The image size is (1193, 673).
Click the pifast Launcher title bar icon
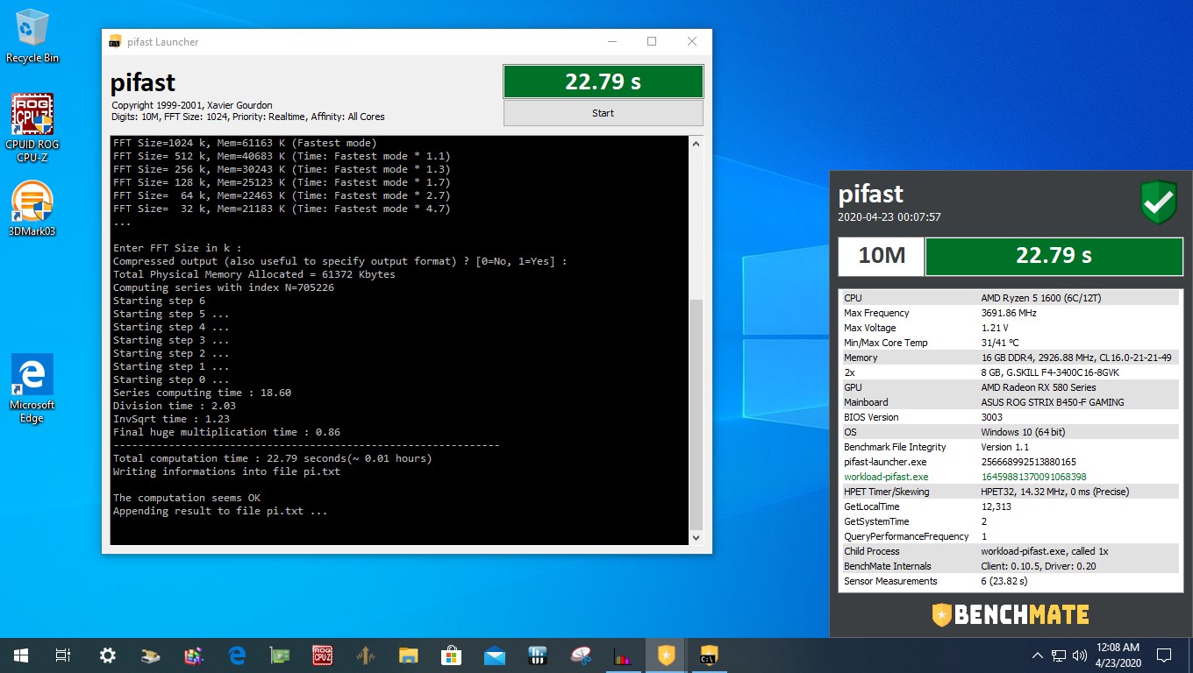115,42
